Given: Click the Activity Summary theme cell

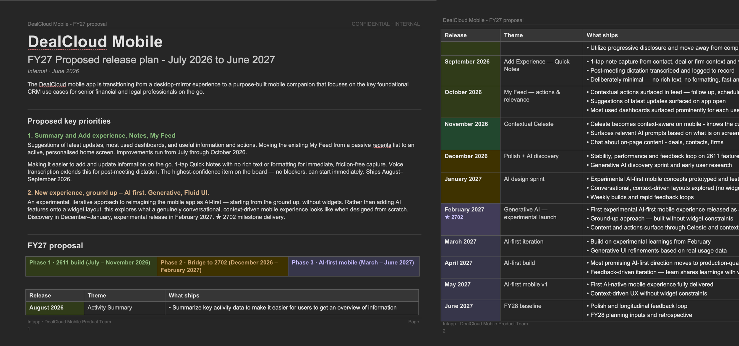Looking at the screenshot, I should [x=124, y=308].
